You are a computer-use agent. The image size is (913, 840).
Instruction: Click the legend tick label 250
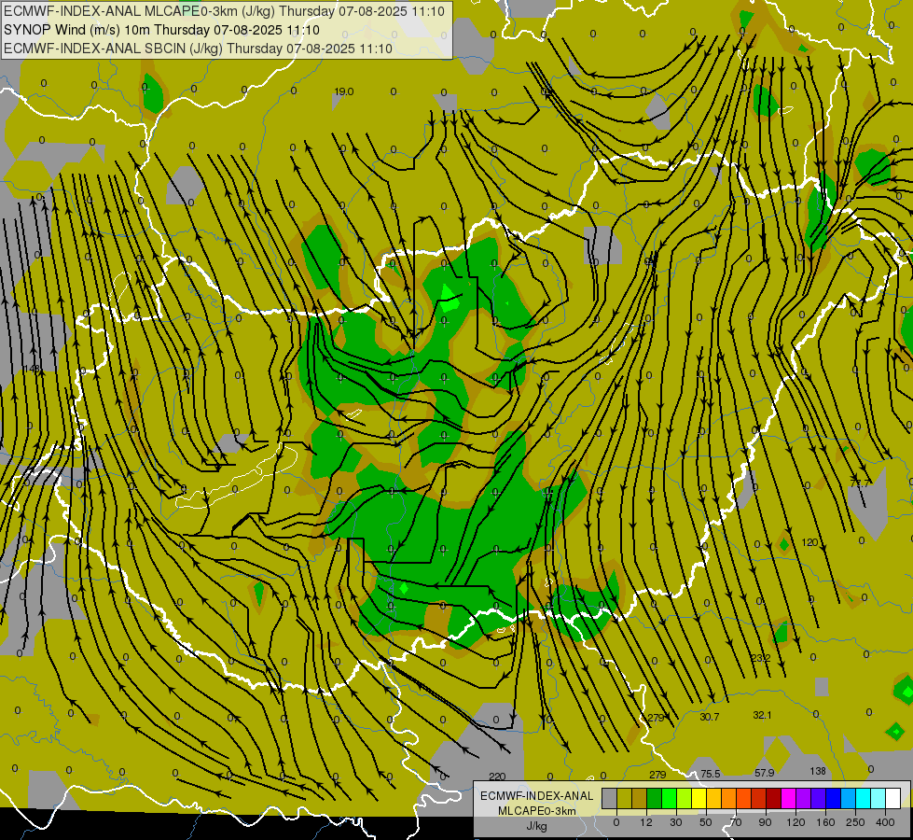click(855, 822)
